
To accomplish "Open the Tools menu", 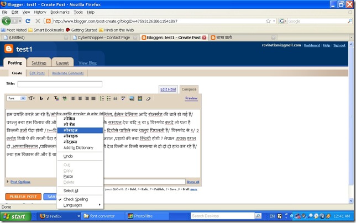I will tap(78, 12).
